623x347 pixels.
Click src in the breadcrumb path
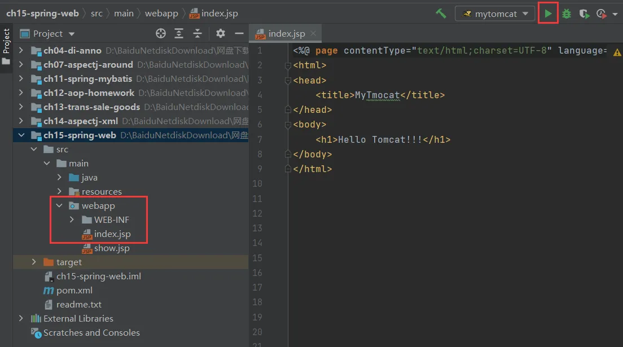point(96,14)
